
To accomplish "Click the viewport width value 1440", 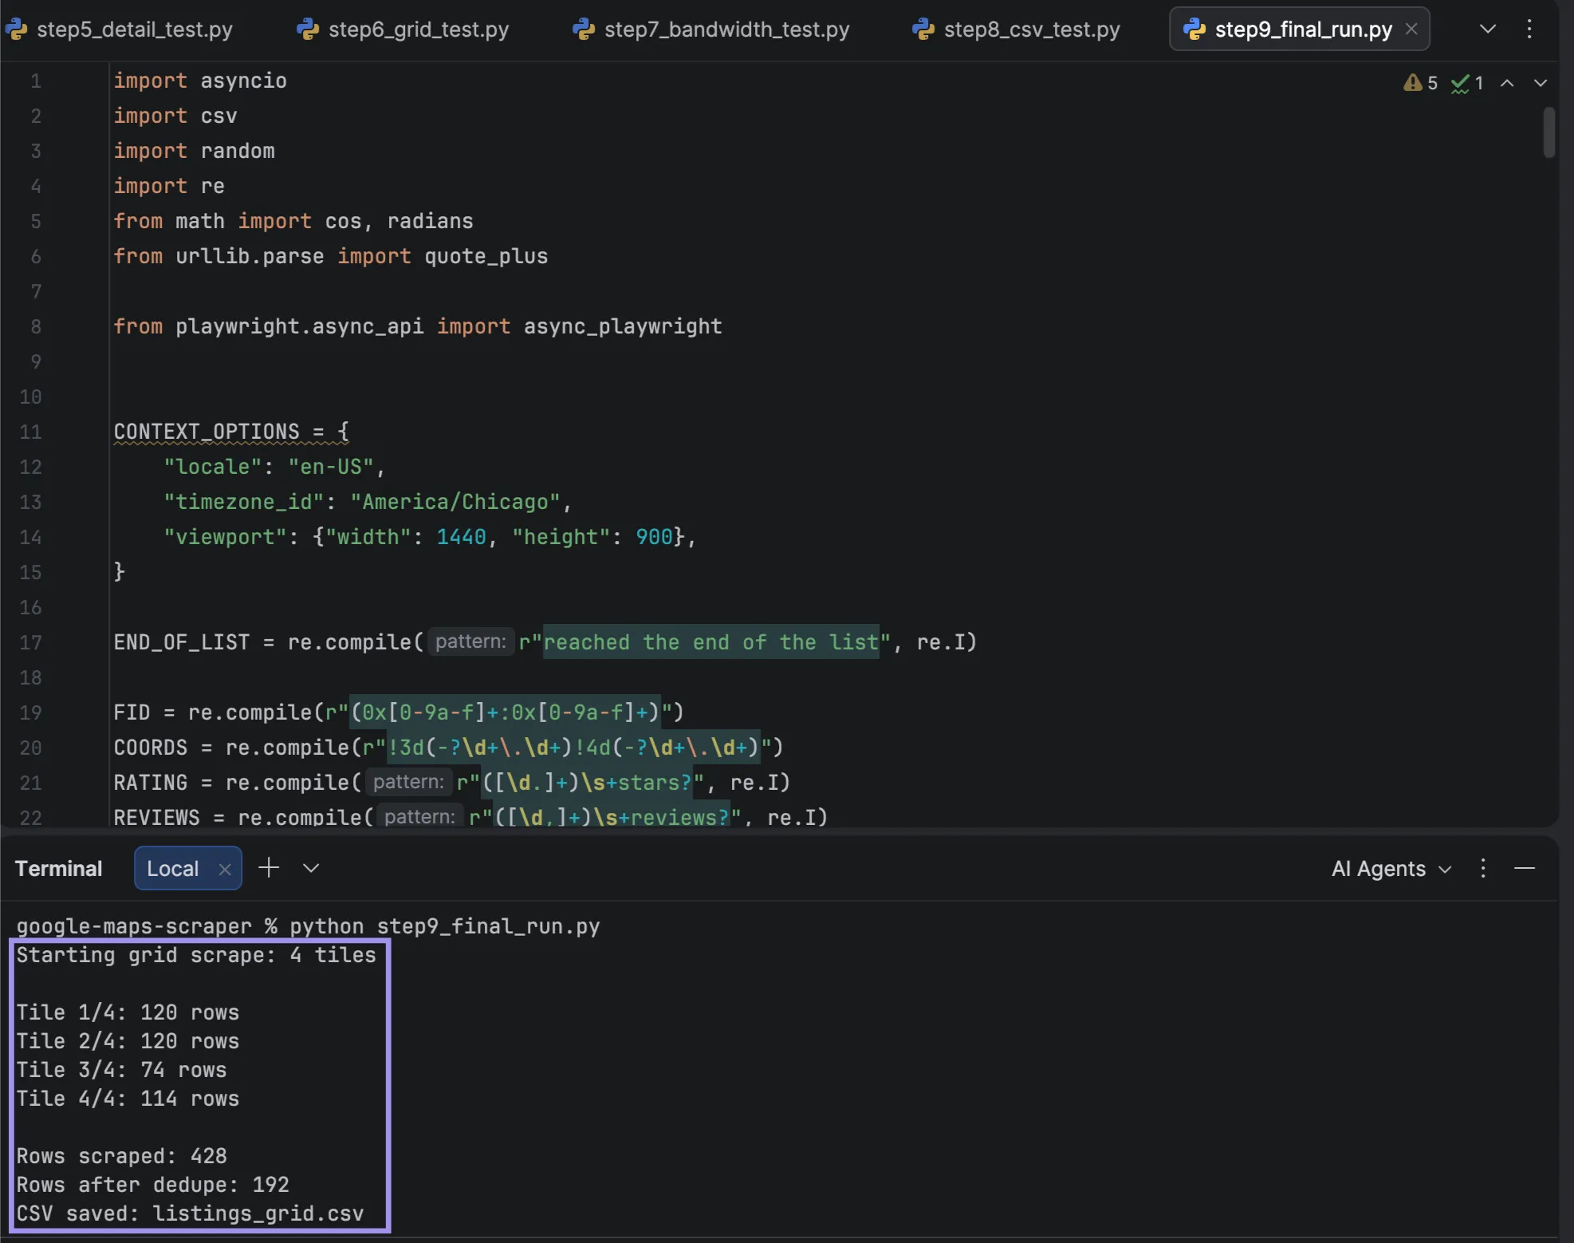I will coord(461,537).
